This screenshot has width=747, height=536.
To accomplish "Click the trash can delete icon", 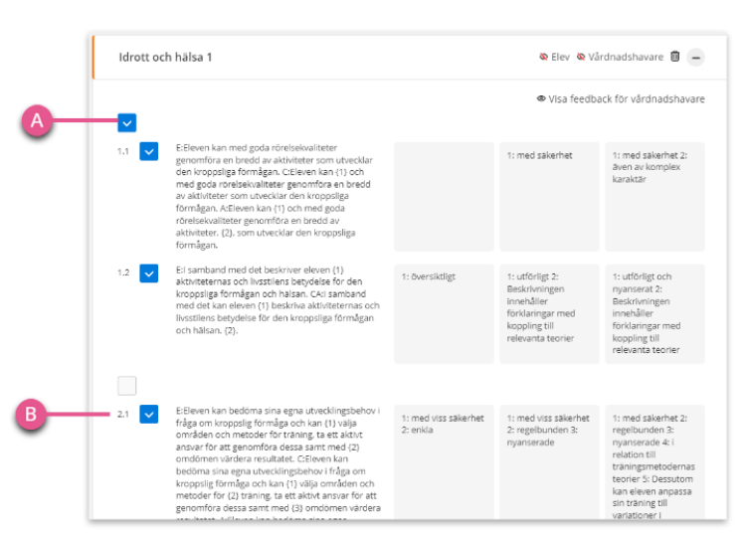I will [x=674, y=57].
